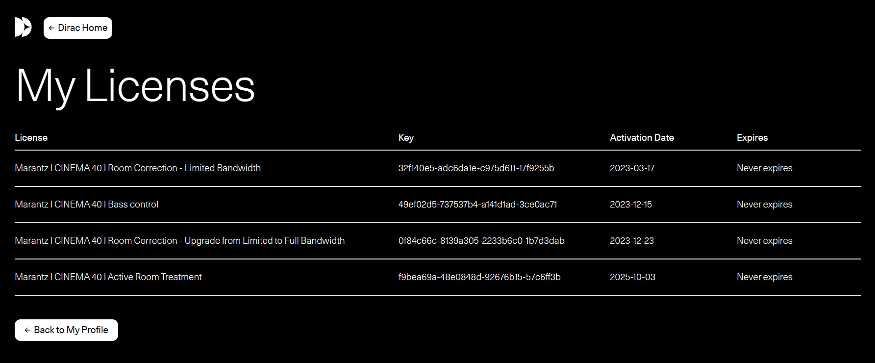
Task: Click the key starting with 0f84c66c
Action: click(481, 241)
